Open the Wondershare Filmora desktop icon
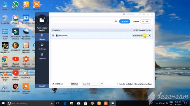 [15, 34]
